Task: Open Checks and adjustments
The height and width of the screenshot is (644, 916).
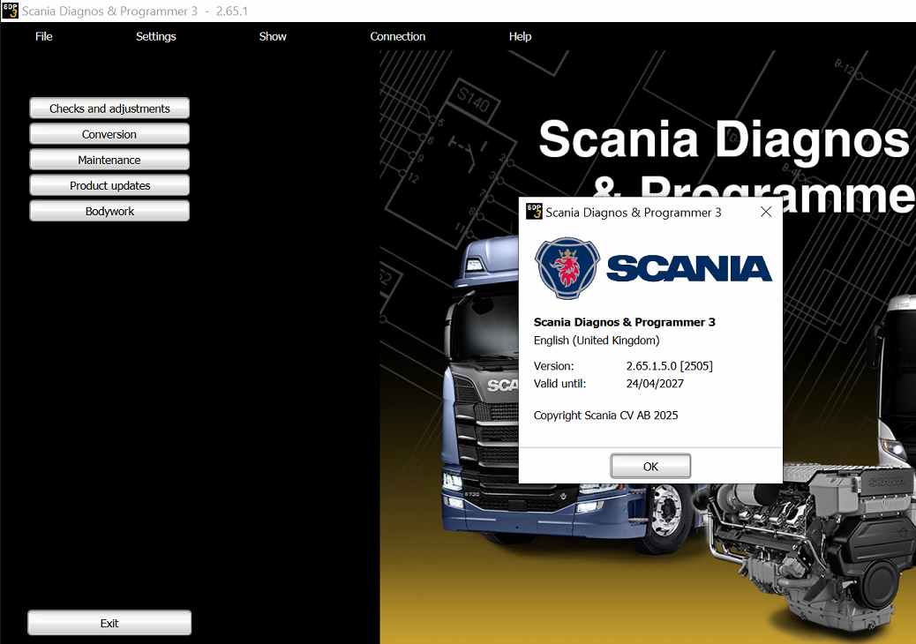Action: pos(109,108)
